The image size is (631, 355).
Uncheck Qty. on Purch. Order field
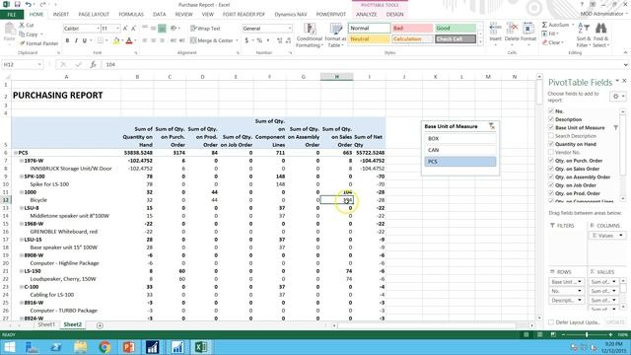click(551, 160)
